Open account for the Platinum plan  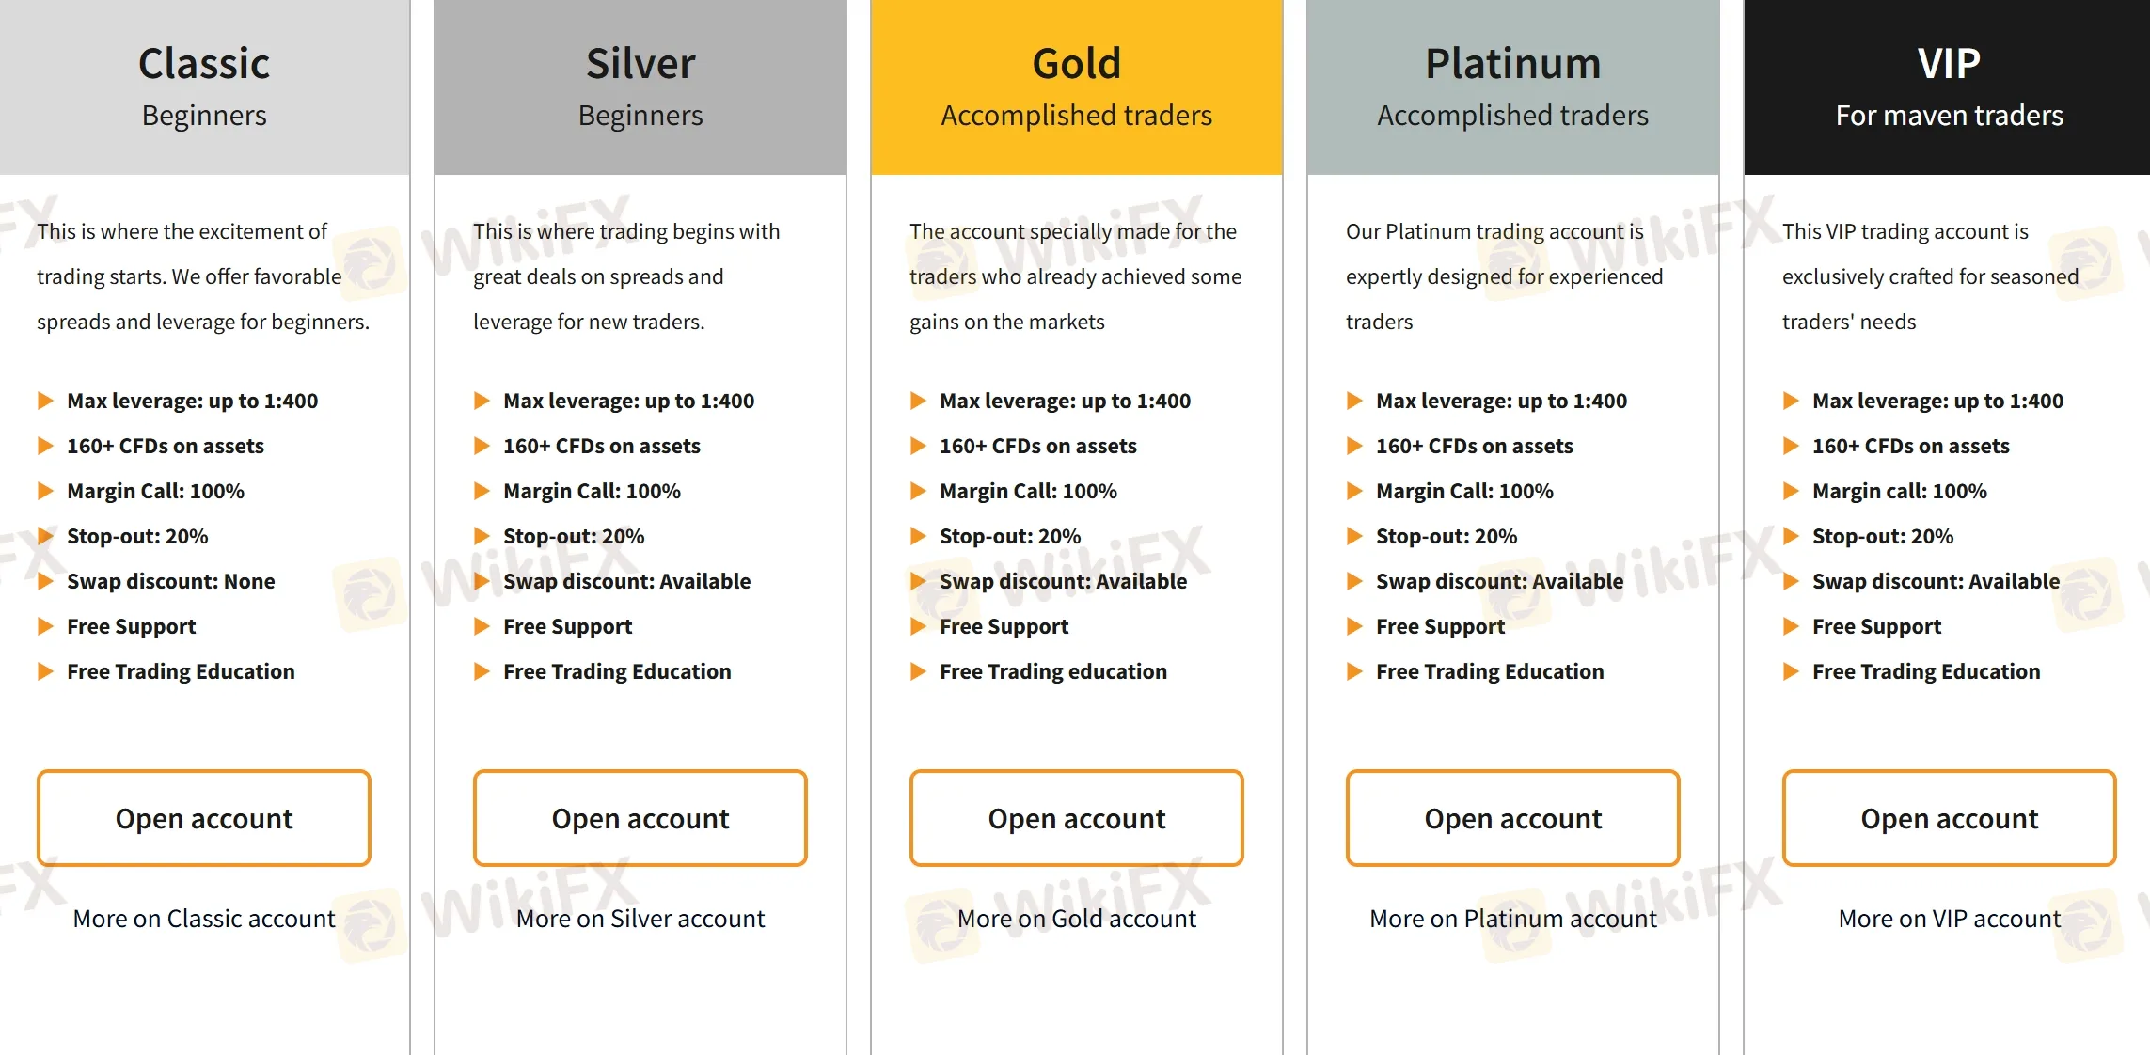coord(1511,817)
